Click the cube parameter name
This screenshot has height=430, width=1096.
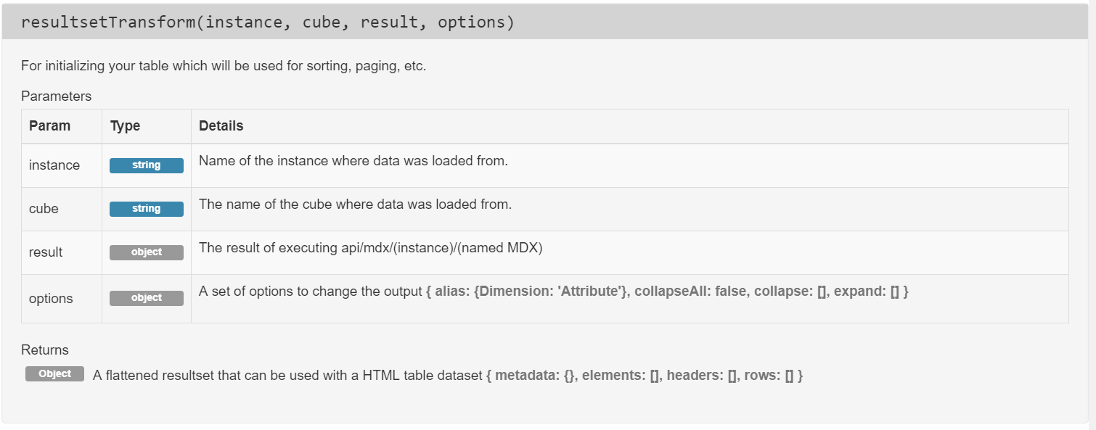44,209
